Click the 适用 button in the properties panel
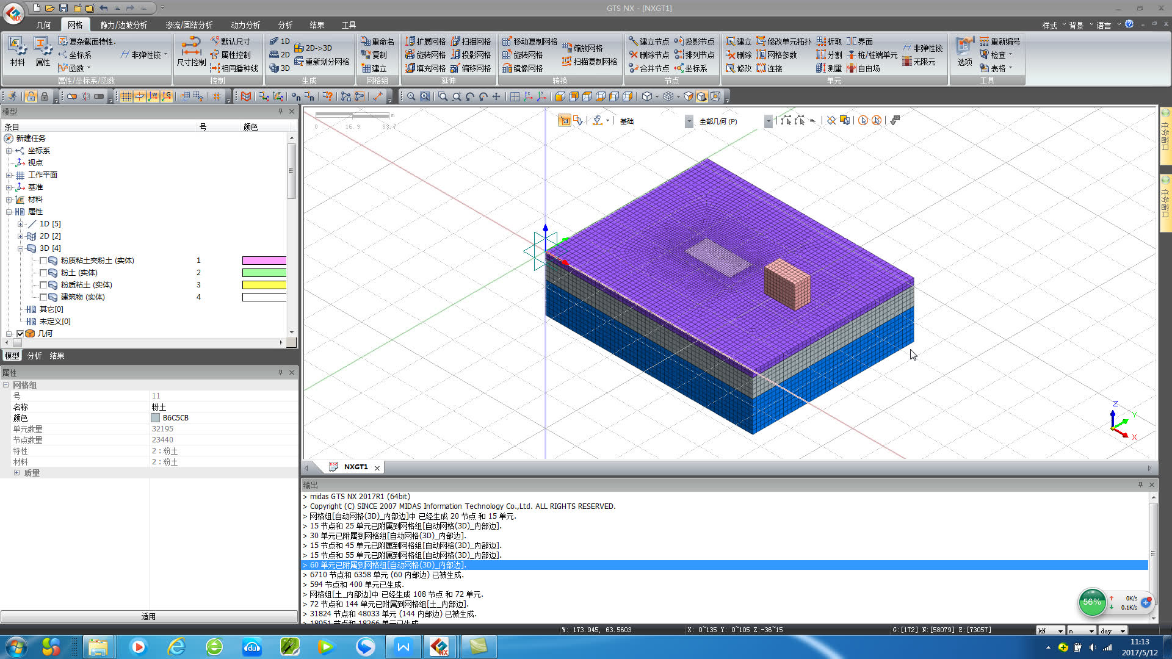 pyautogui.click(x=148, y=616)
